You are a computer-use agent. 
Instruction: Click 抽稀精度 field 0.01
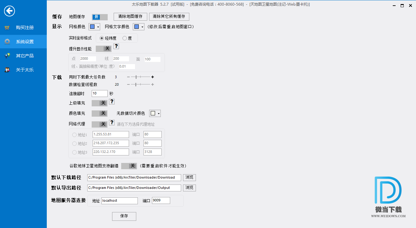tap(127, 66)
